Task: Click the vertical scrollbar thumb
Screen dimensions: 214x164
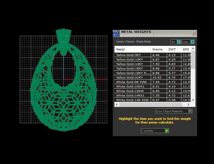Action: tap(193, 60)
